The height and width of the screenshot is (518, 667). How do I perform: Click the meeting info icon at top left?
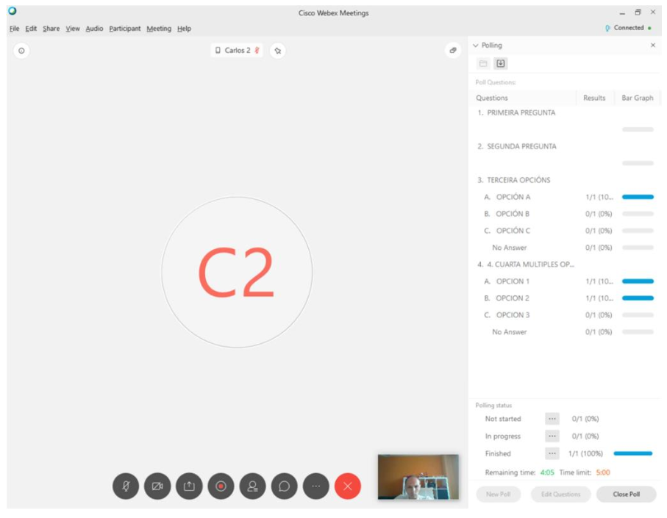click(x=21, y=51)
